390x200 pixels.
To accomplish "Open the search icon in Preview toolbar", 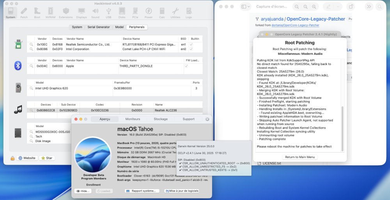I will pos(380,7).
